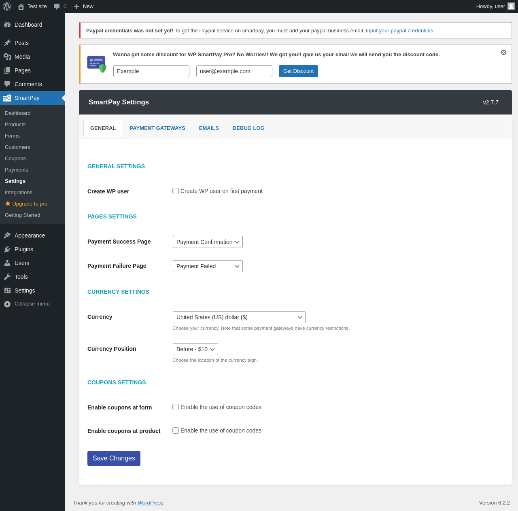
Task: Open the comments bubble in admin bar
Action: 57,6
